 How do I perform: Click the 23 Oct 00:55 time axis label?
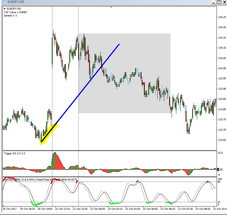coord(98,209)
